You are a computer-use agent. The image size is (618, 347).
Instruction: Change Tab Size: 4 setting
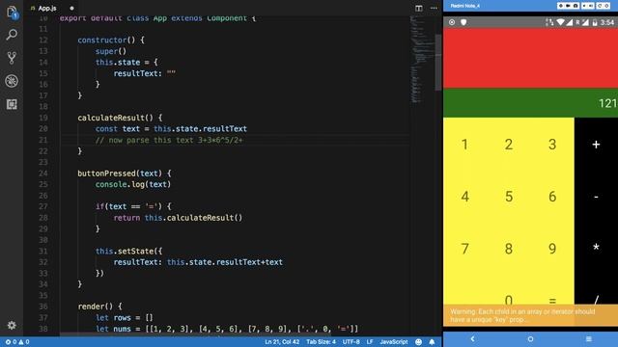pos(321,342)
